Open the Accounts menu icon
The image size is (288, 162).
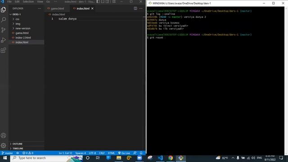tap(3, 135)
